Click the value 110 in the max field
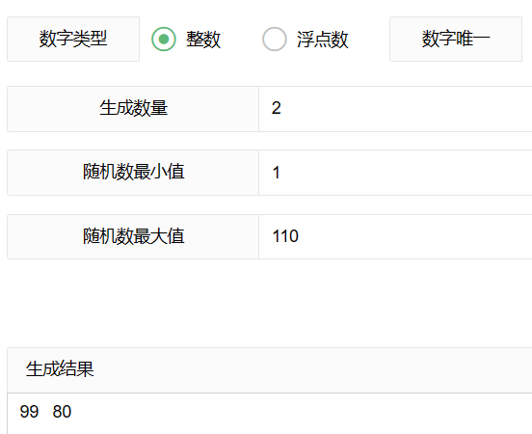The image size is (532, 434). click(285, 236)
